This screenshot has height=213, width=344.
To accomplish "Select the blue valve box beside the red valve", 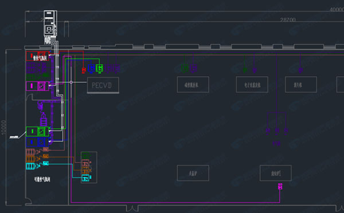I will (x=91, y=68).
